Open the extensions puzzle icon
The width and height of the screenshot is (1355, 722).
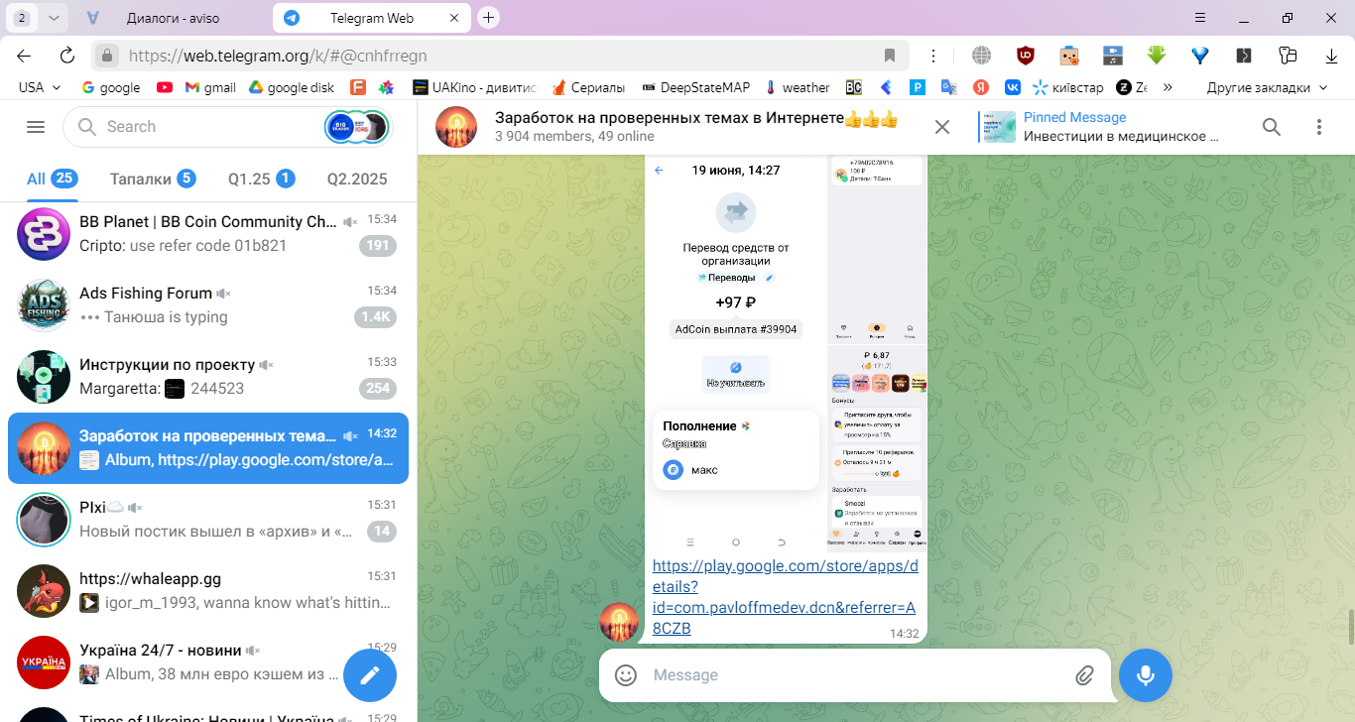tap(1288, 56)
